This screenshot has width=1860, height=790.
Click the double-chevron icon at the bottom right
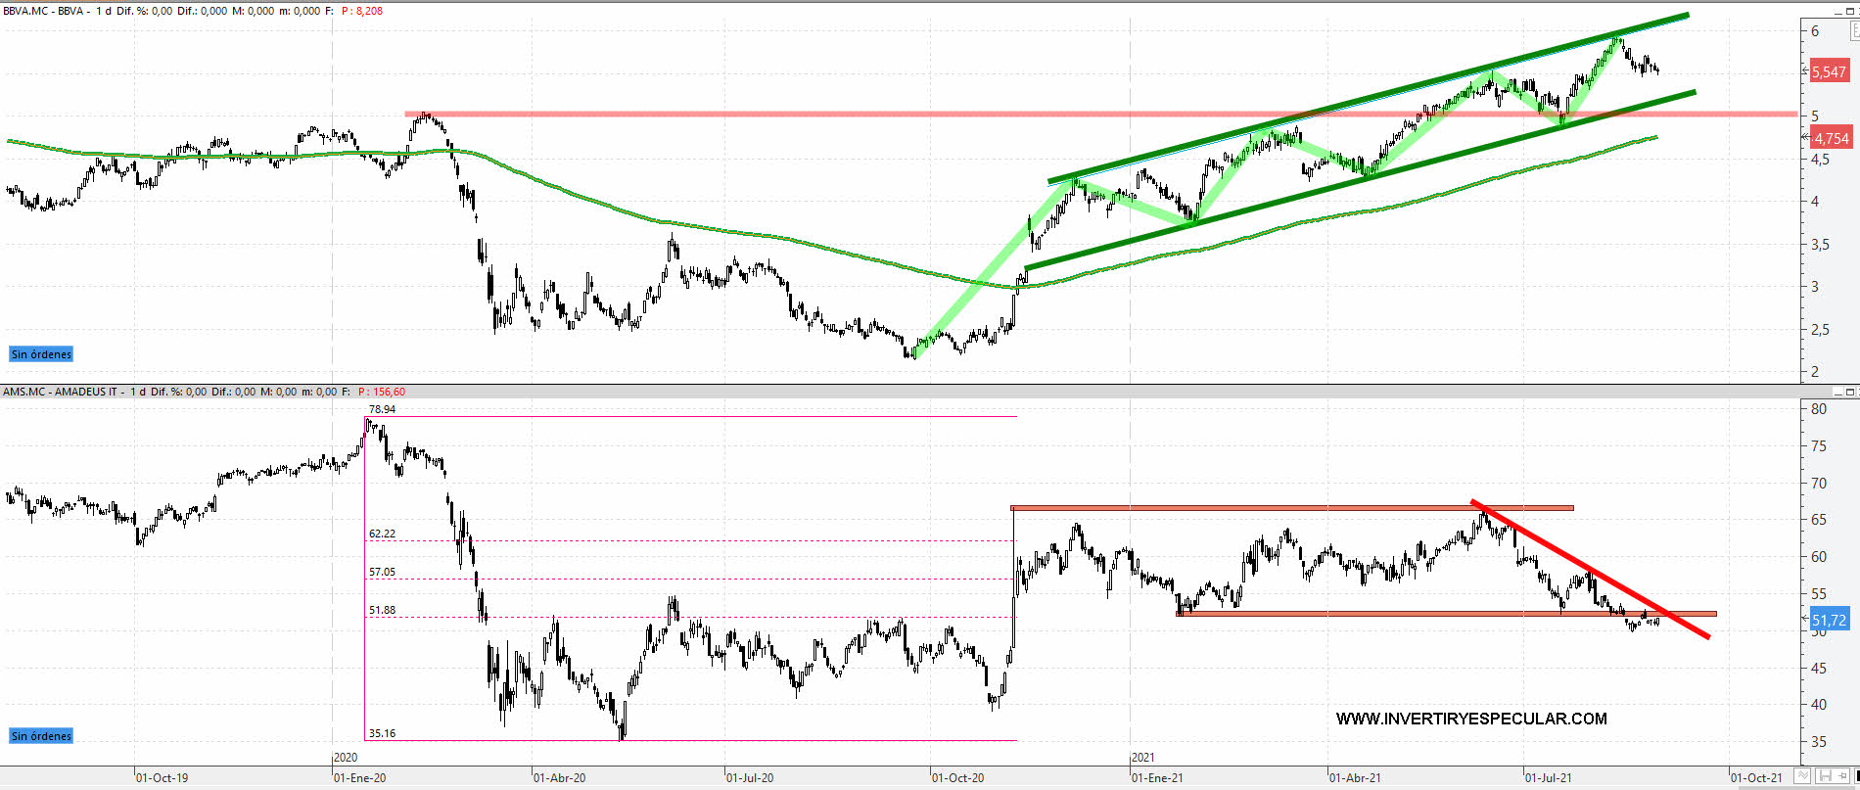pos(1802,776)
